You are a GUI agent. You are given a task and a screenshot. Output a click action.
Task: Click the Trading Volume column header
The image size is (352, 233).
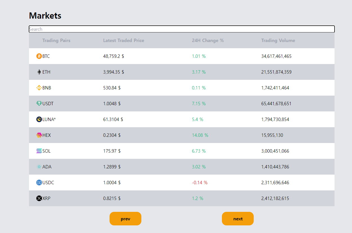(x=278, y=40)
